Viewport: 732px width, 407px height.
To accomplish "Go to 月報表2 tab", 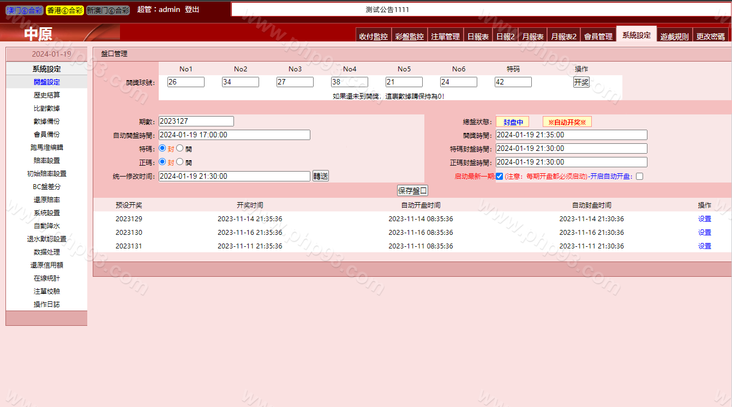I will coord(563,37).
